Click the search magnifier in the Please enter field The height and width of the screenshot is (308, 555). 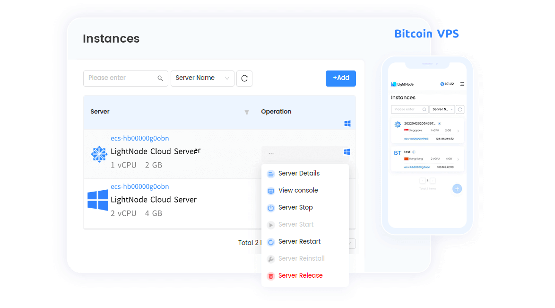click(160, 79)
